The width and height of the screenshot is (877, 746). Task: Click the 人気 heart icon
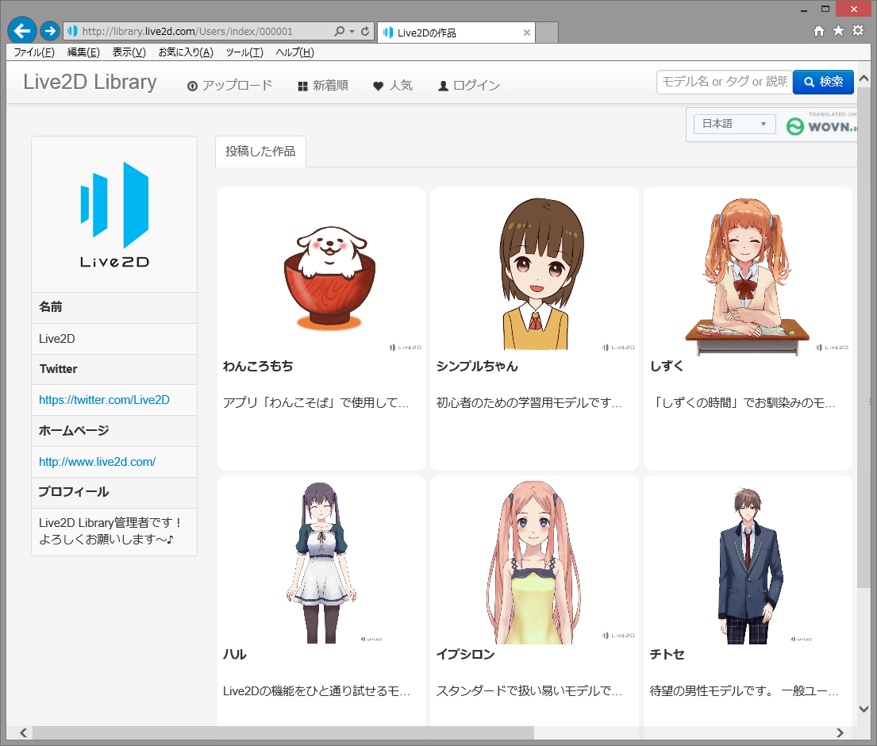(x=377, y=84)
